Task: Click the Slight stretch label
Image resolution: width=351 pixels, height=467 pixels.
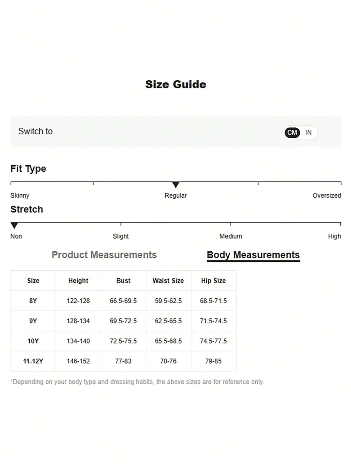Action: 121,236
